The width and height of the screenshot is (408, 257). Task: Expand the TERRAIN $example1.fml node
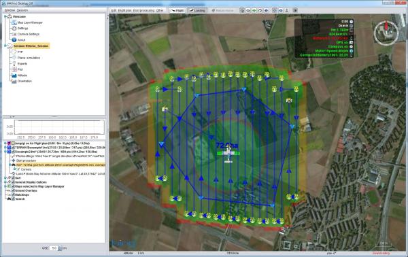tap(5, 148)
